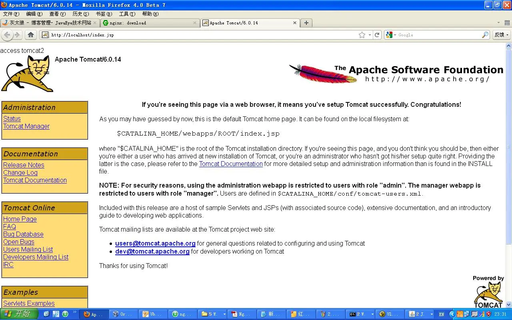
Task: Close the JavaEye blog management tab
Action: coord(95,23)
